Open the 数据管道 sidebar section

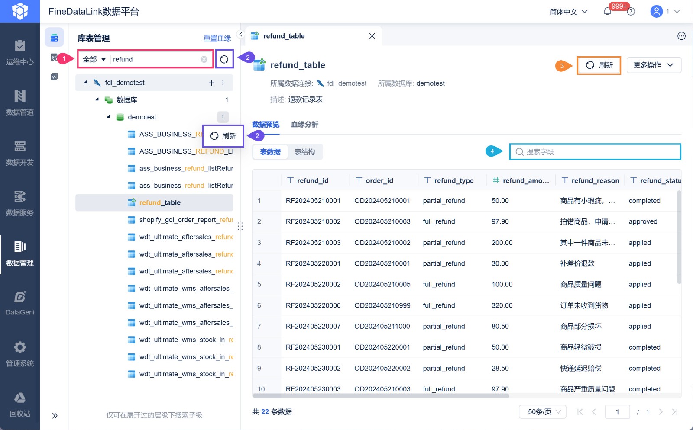point(20,103)
